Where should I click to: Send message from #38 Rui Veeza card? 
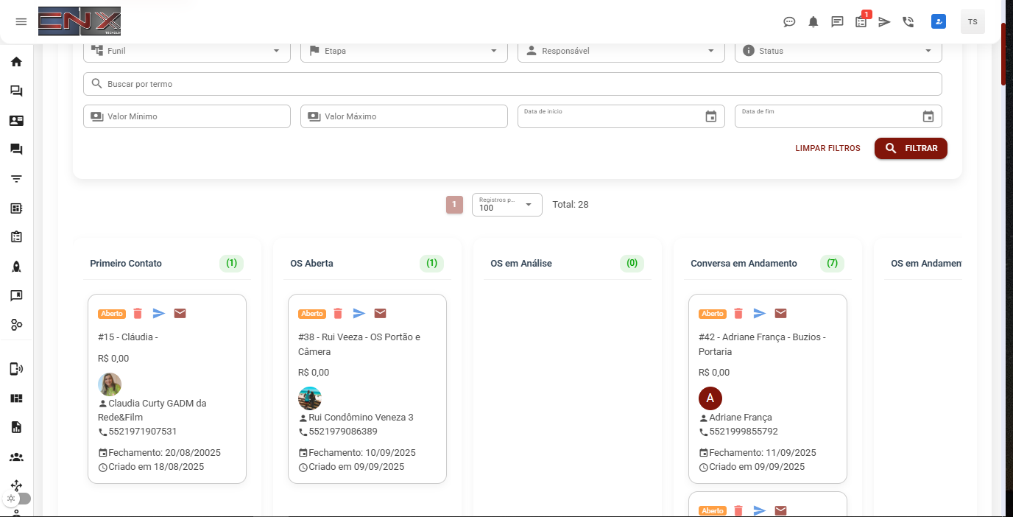[x=359, y=314]
